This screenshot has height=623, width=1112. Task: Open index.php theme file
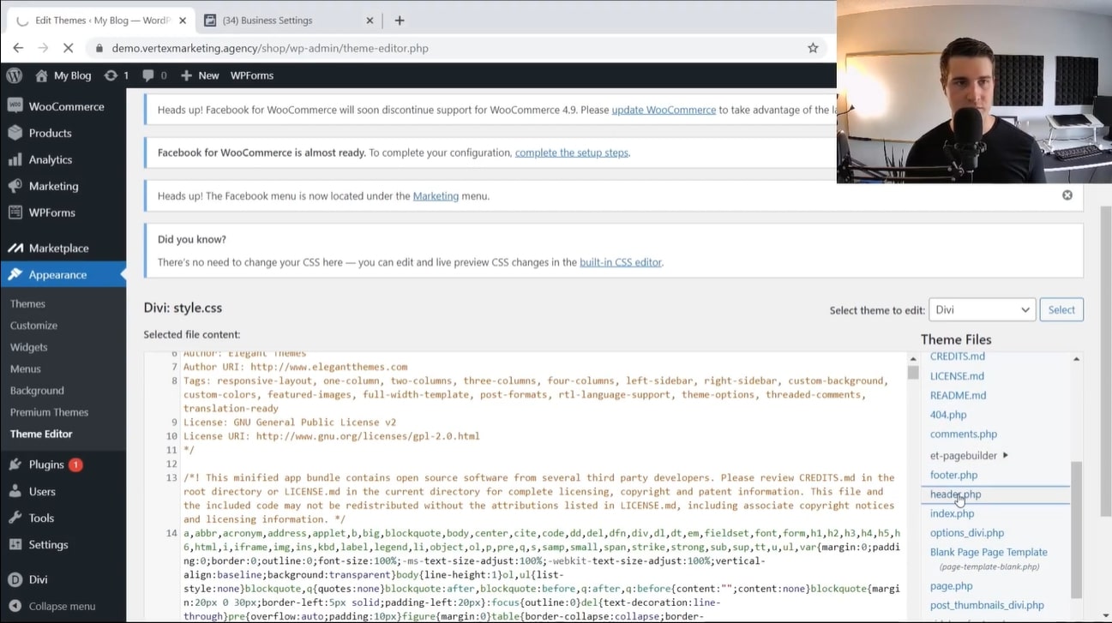click(952, 513)
